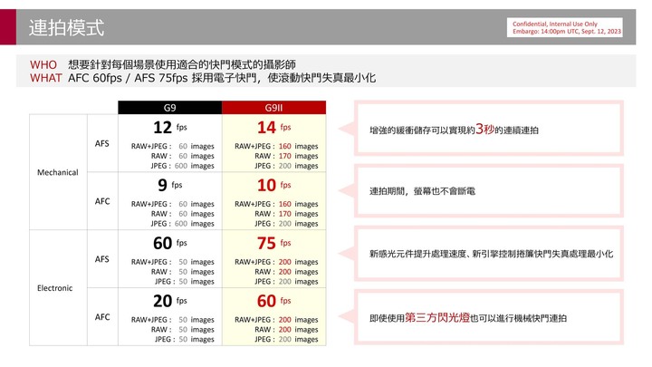Image resolution: width=652 pixels, height=367 pixels.
Task: Click RAW+JPEG : 160 images in G9II Mechanical AFS cell
Action: click(276, 146)
